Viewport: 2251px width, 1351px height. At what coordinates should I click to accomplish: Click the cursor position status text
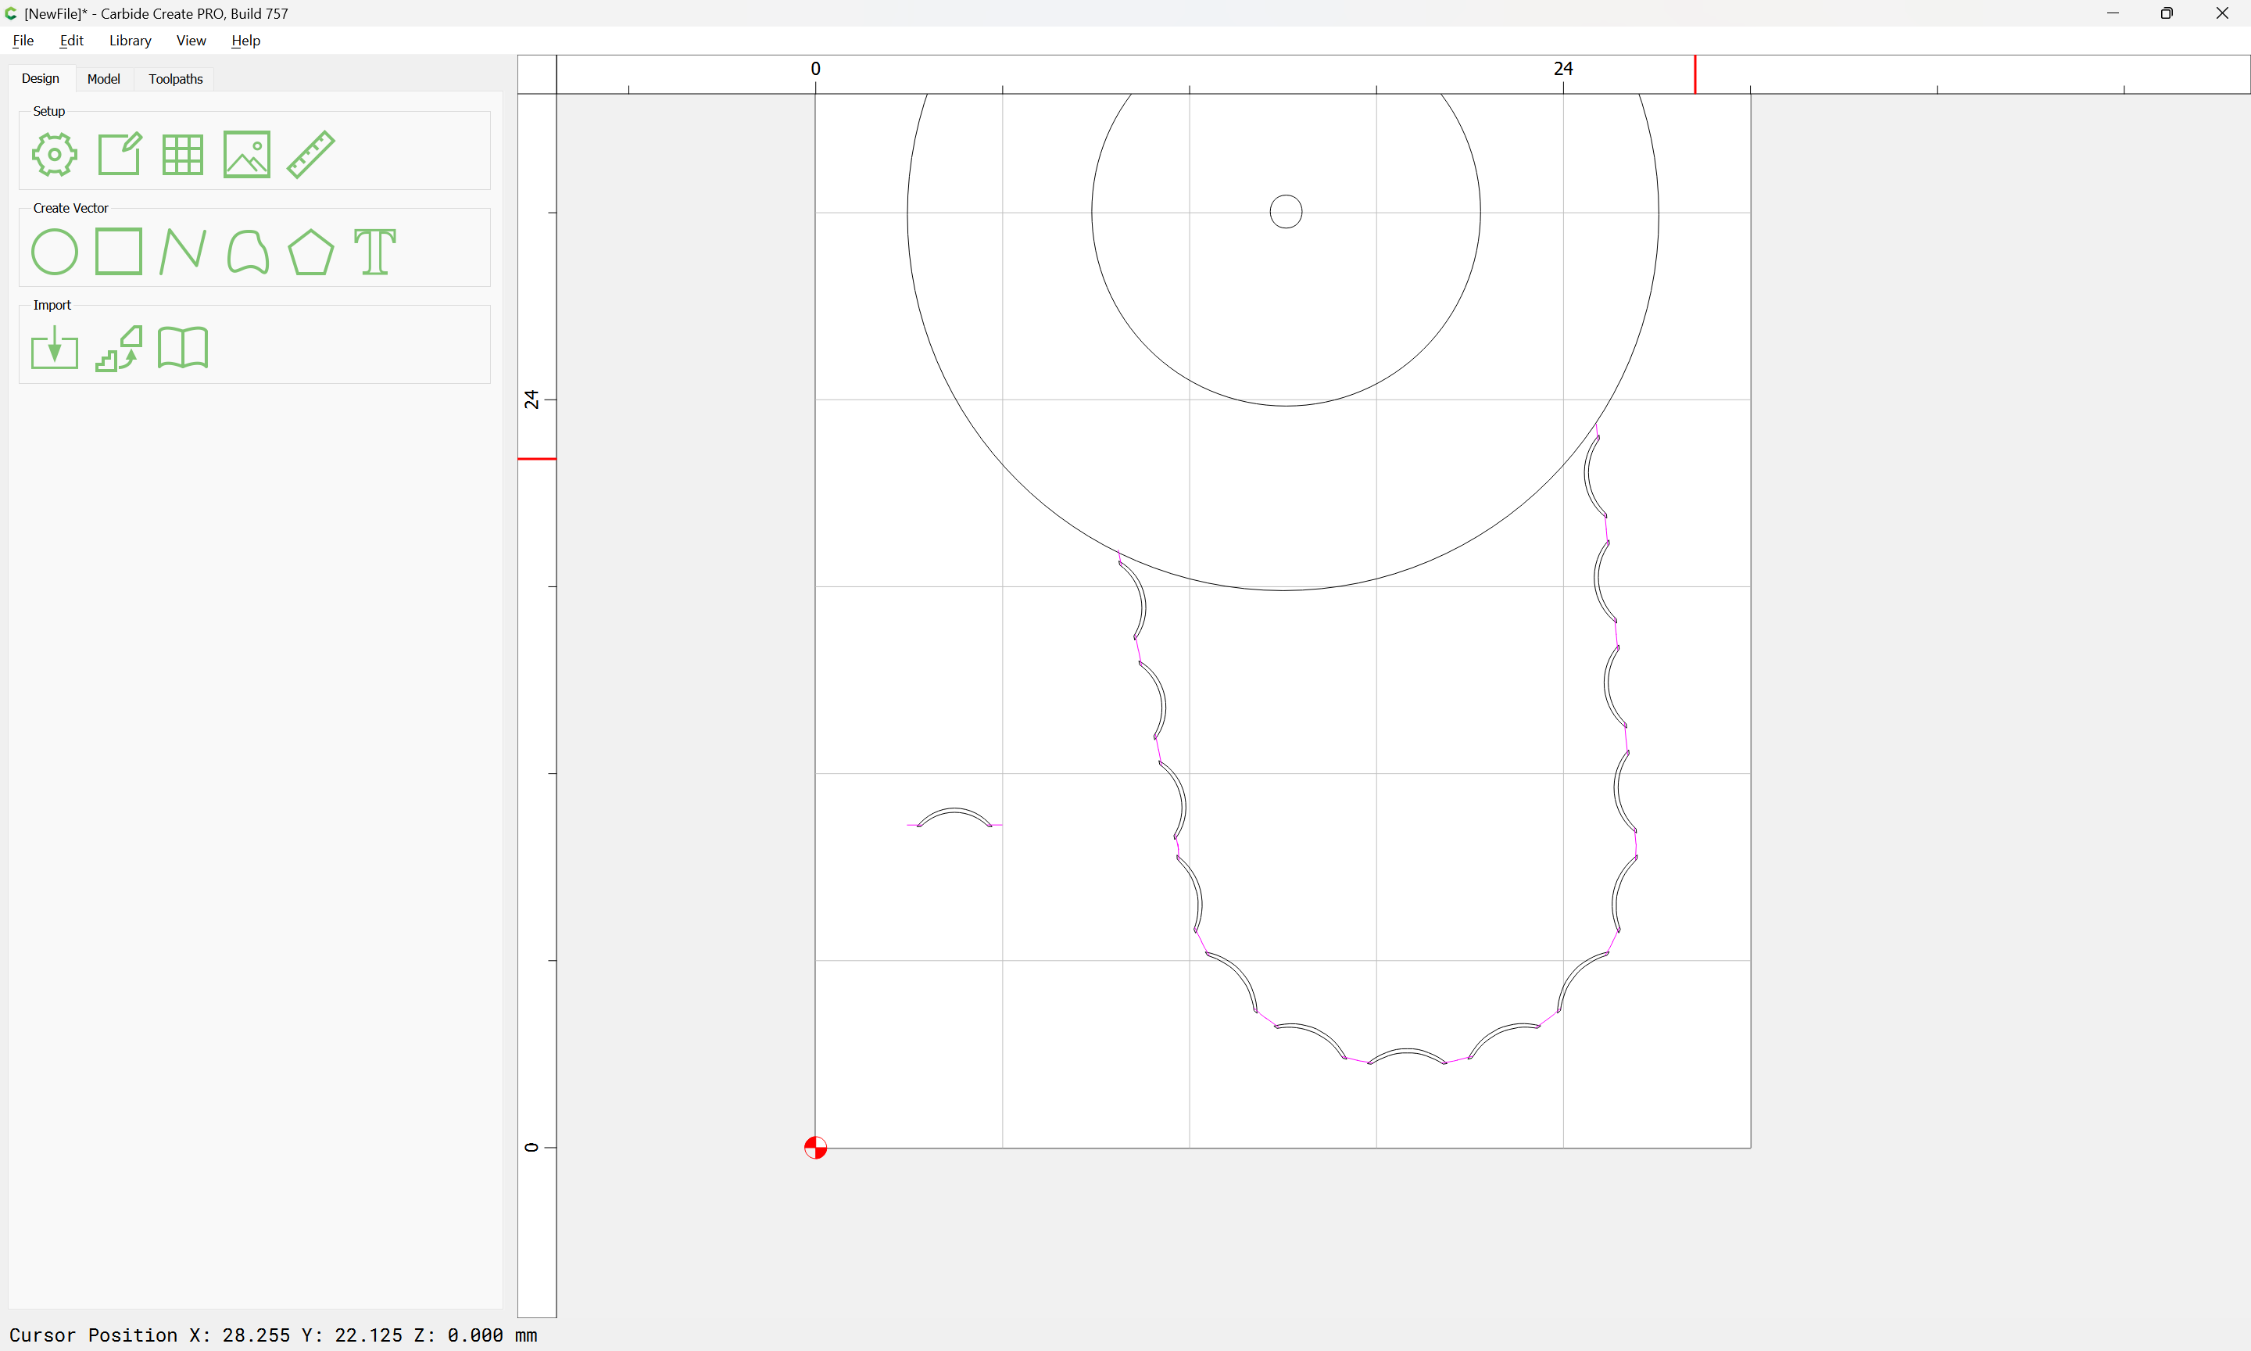pos(273,1335)
